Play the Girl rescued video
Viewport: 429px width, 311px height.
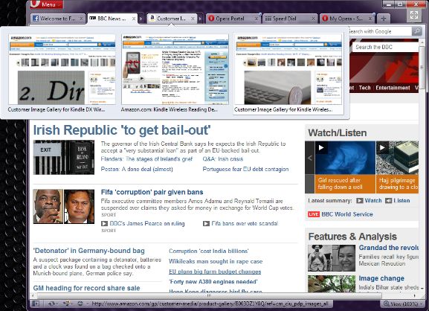[x=321, y=148]
